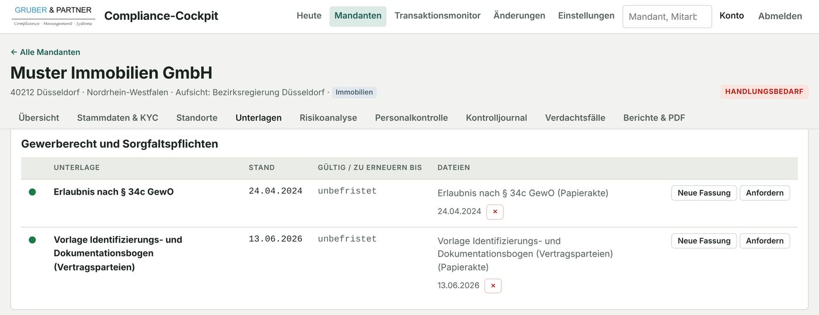
Task: Click the Gewerberecht und Sorgfaltspflichten heading
Action: [119, 144]
